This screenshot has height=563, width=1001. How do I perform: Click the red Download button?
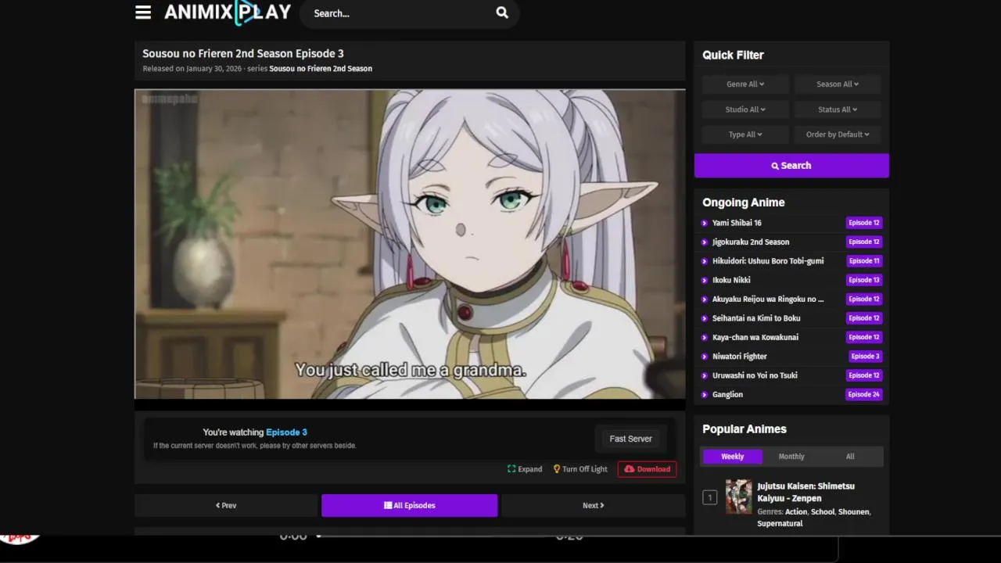tap(647, 469)
